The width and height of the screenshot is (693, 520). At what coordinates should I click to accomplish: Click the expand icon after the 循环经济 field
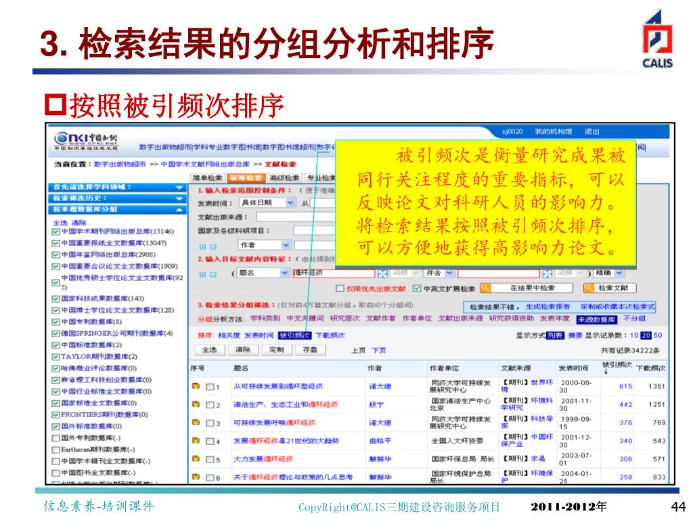coord(383,274)
